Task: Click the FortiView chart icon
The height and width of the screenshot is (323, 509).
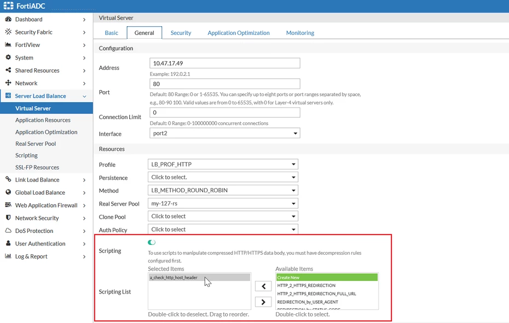Action: coord(8,44)
